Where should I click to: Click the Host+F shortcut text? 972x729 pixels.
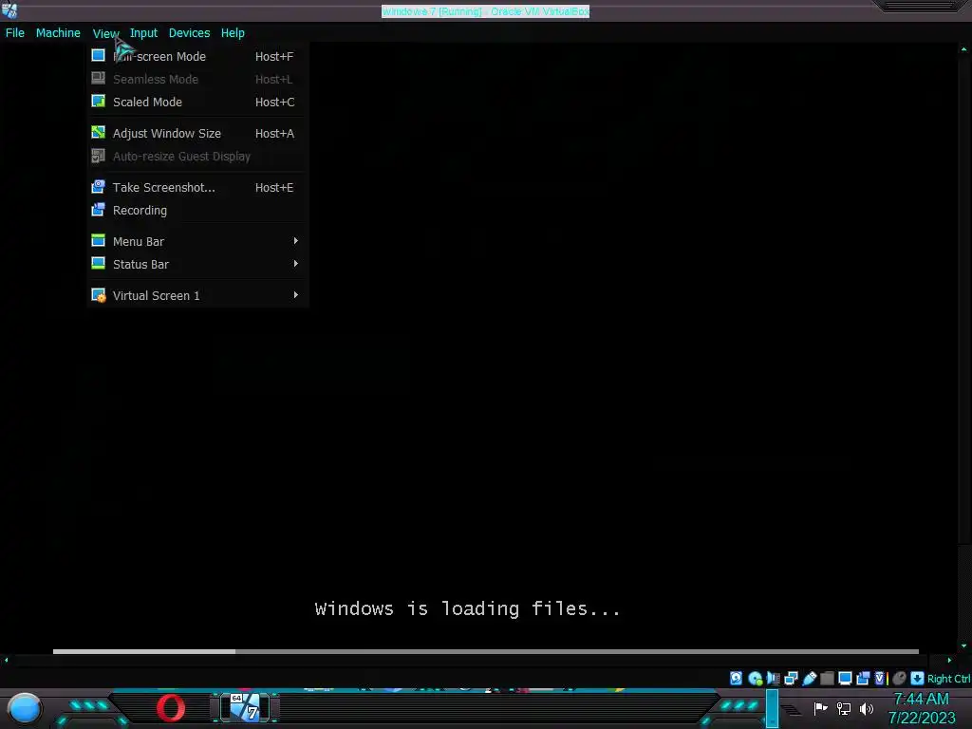point(274,56)
